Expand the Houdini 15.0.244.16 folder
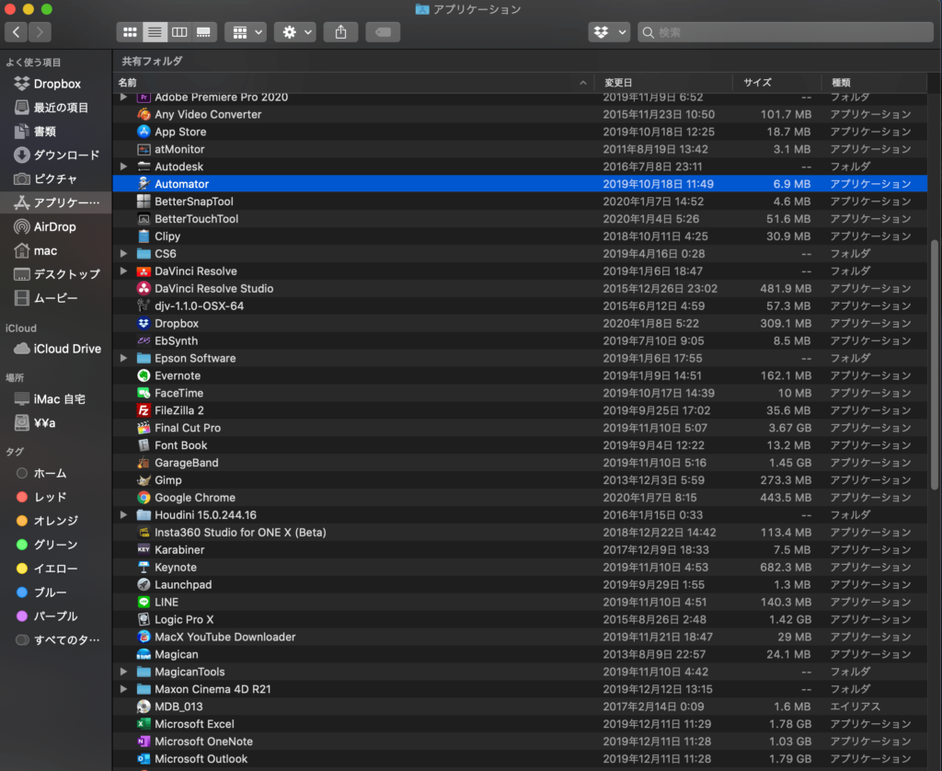This screenshot has height=771, width=942. click(x=124, y=515)
